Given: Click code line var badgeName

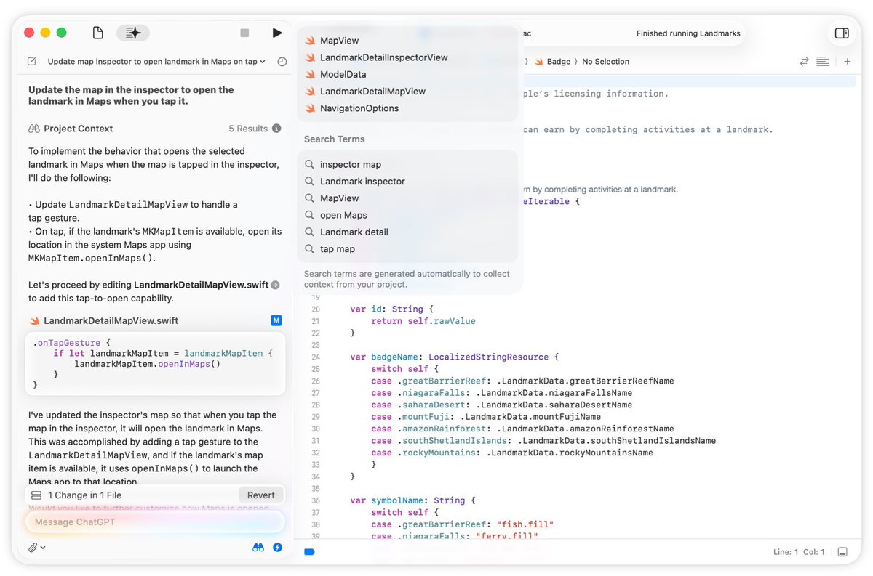Looking at the screenshot, I should [454, 357].
